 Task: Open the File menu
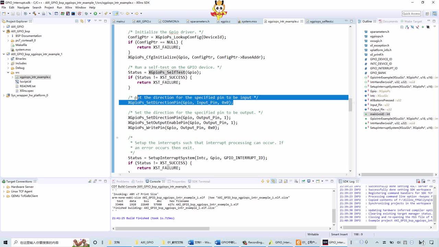pyautogui.click(x=4, y=7)
